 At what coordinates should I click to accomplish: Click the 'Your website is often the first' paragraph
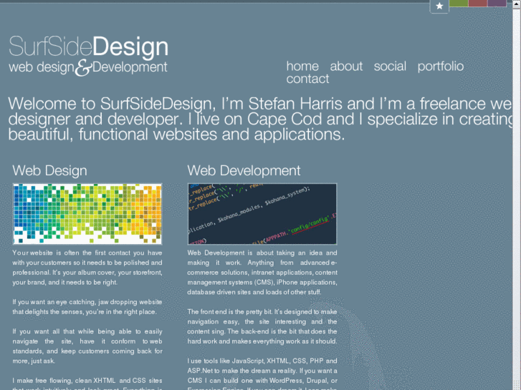tap(87, 268)
